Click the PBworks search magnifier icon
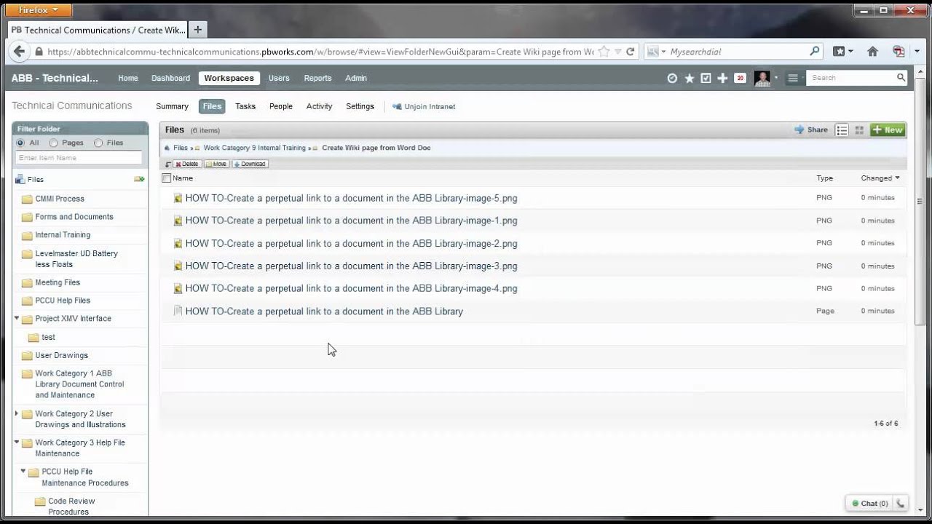This screenshot has height=524, width=932. (x=901, y=77)
